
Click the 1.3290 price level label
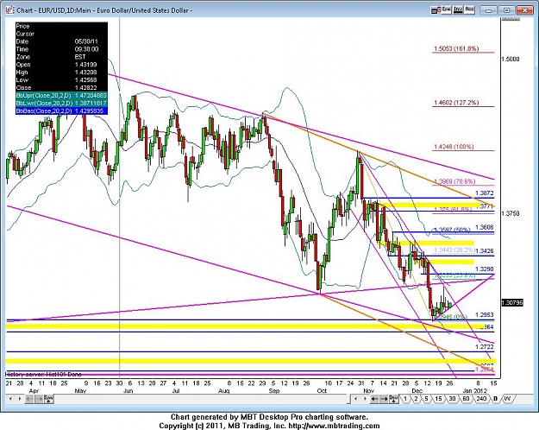485,269
